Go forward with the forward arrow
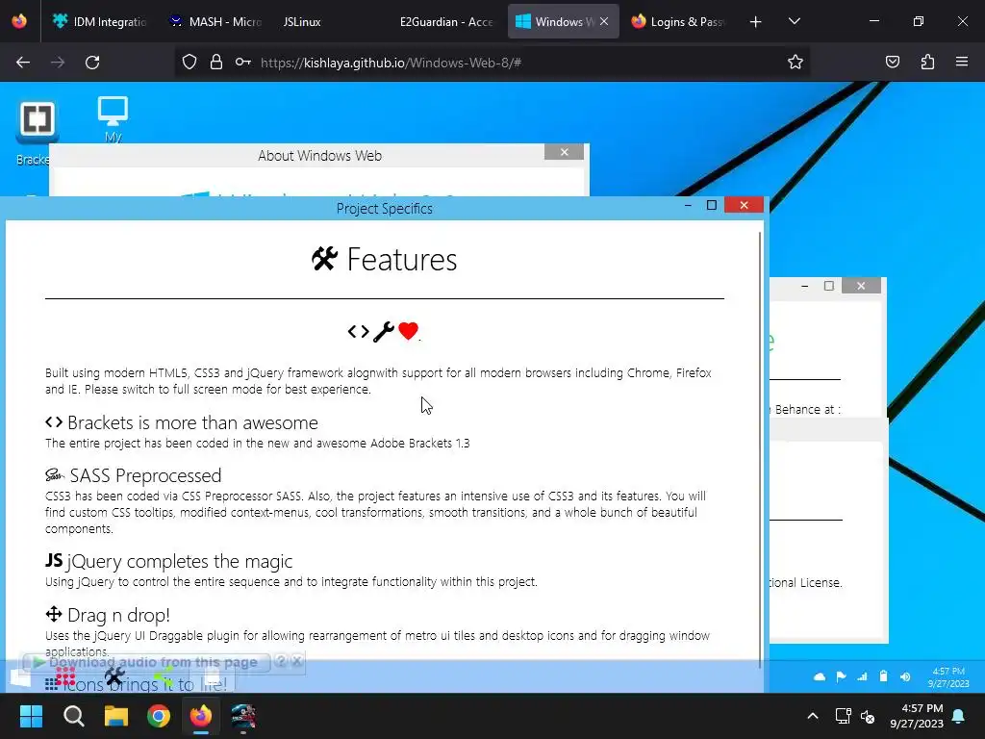 point(58,63)
